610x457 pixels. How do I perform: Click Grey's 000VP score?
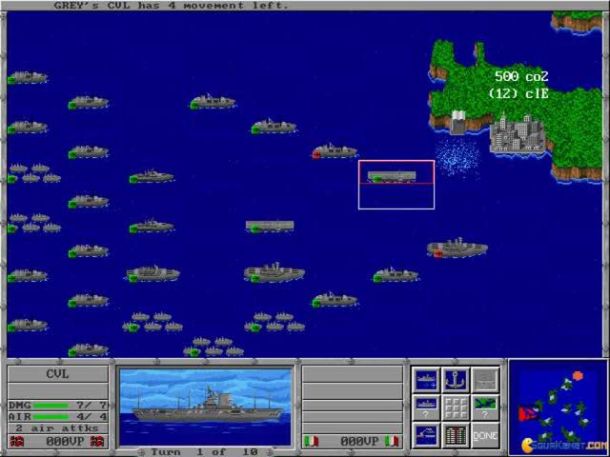pos(63,442)
